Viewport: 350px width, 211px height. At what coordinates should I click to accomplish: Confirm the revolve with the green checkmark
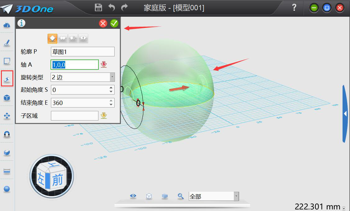point(114,23)
